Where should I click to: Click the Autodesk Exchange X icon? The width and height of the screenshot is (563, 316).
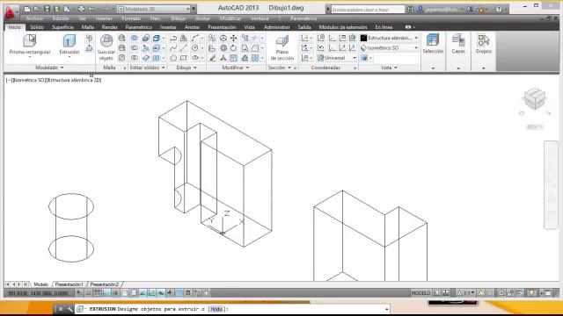470,10
